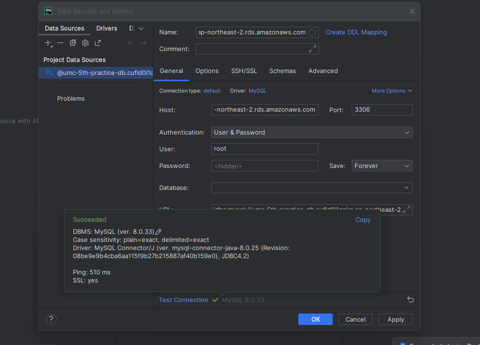Click the SSL: yes line

point(85,281)
